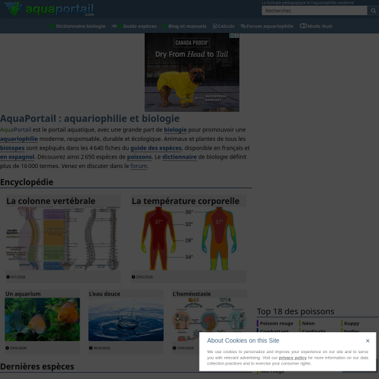Click the AquaPortail green text link

click(x=15, y=129)
